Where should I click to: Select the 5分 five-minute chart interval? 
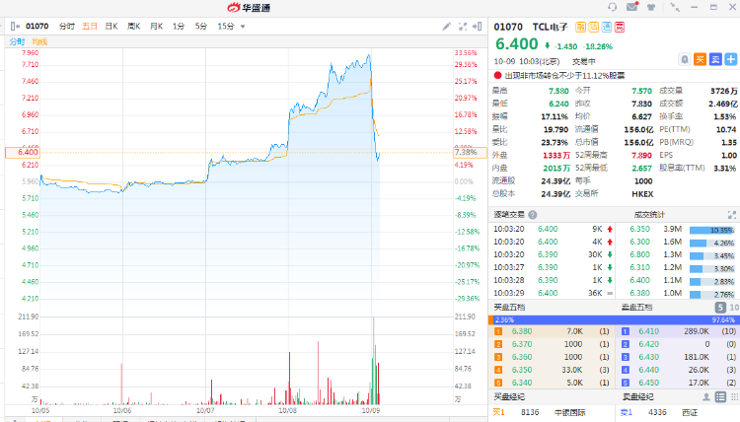[x=201, y=27]
